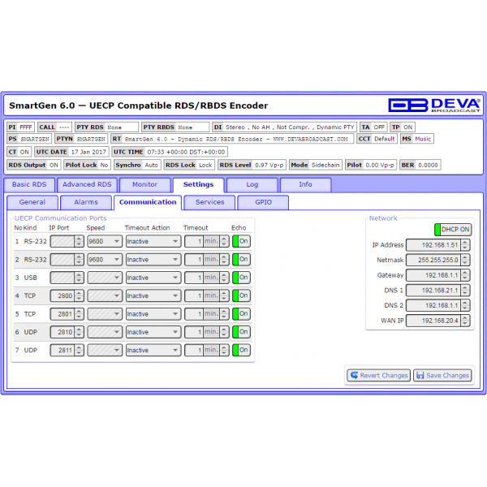
Task: Click IP Port field showing 2801
Action: [x=62, y=313]
